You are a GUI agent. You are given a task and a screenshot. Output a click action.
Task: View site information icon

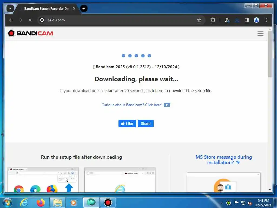pyautogui.click(x=42, y=20)
